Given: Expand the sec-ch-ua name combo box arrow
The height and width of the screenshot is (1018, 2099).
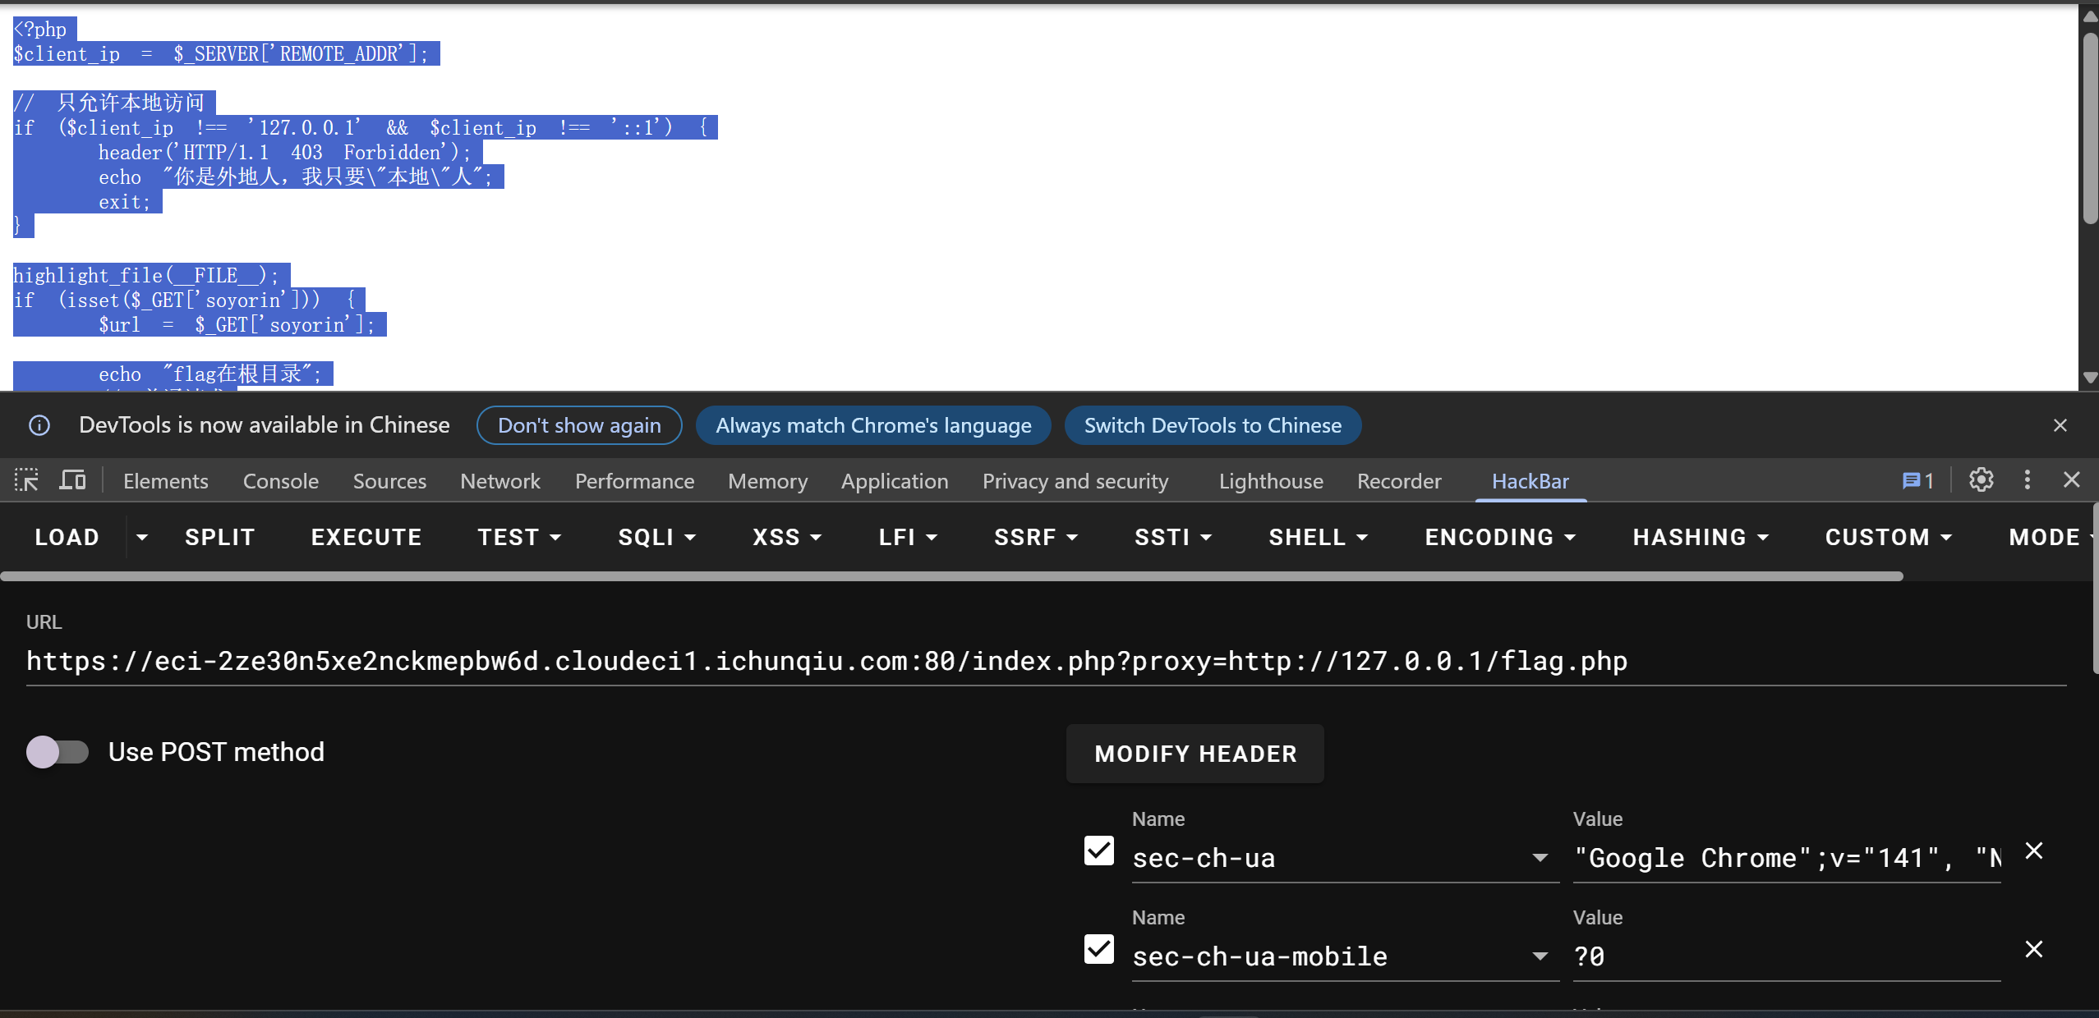Looking at the screenshot, I should coord(1540,858).
